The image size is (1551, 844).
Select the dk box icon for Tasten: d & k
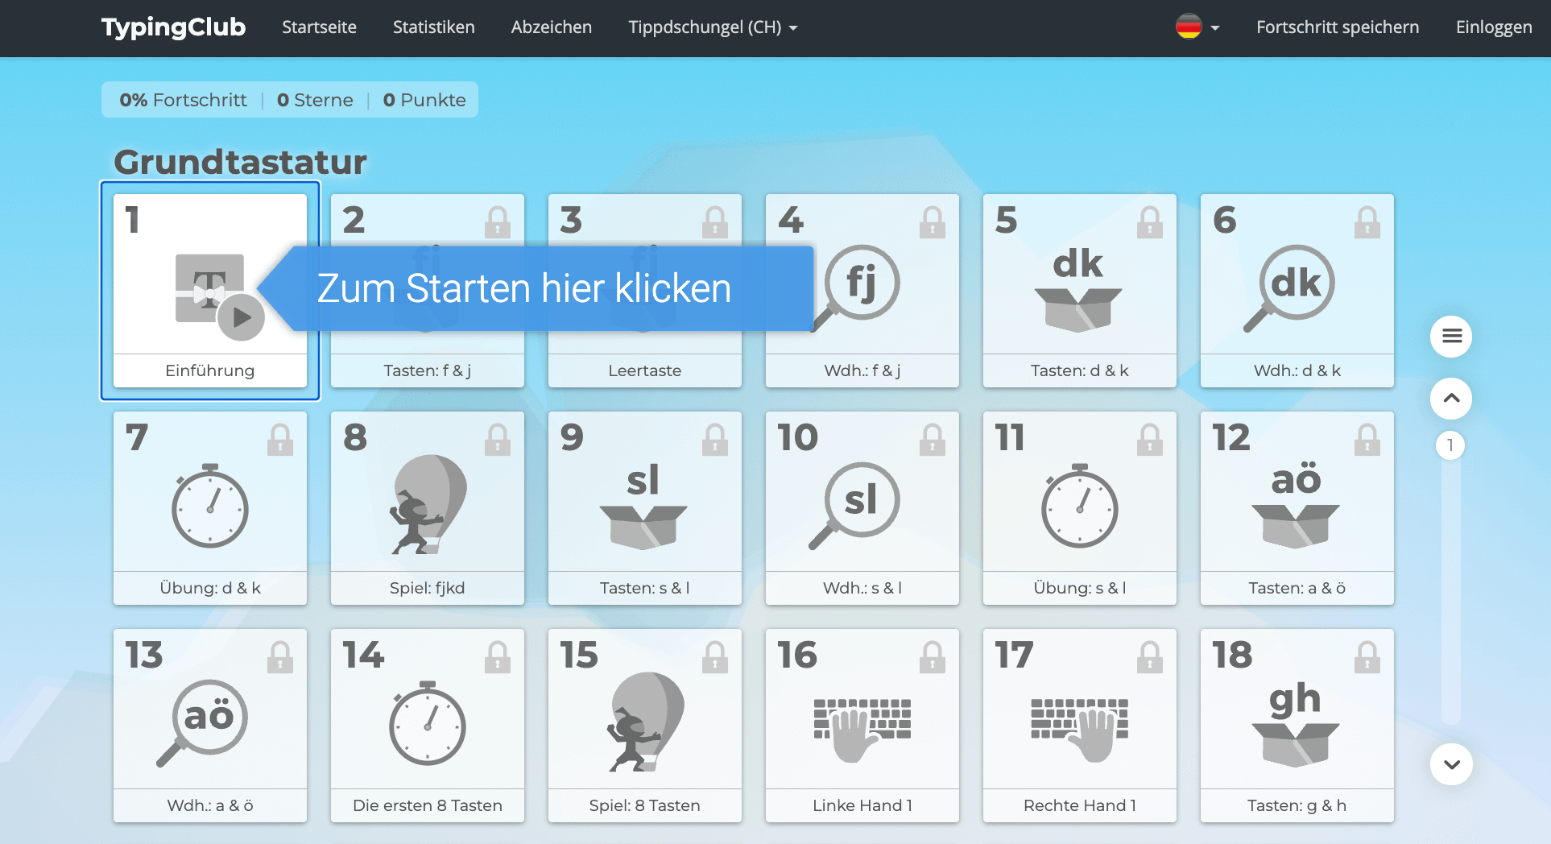[1079, 286]
